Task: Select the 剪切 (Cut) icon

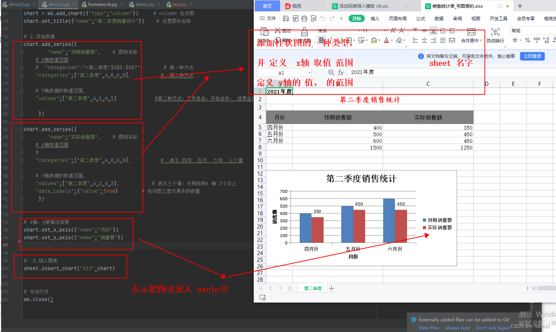Action: pyautogui.click(x=278, y=30)
